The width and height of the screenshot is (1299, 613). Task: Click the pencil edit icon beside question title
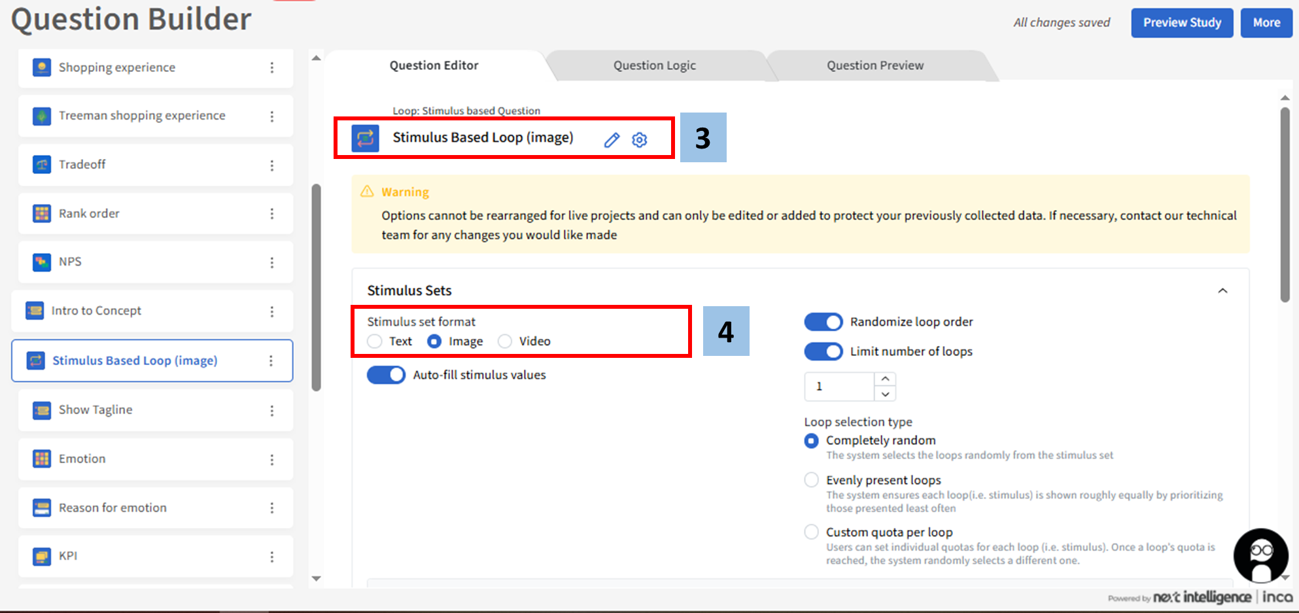coord(612,140)
